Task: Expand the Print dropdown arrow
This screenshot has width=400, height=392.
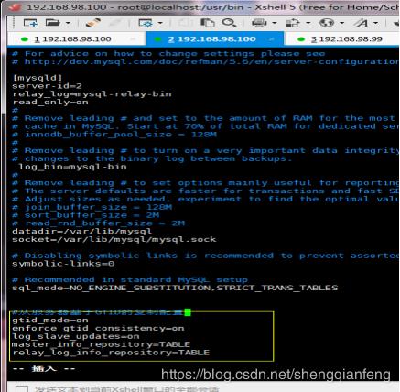Action: pyautogui.click(x=275, y=23)
